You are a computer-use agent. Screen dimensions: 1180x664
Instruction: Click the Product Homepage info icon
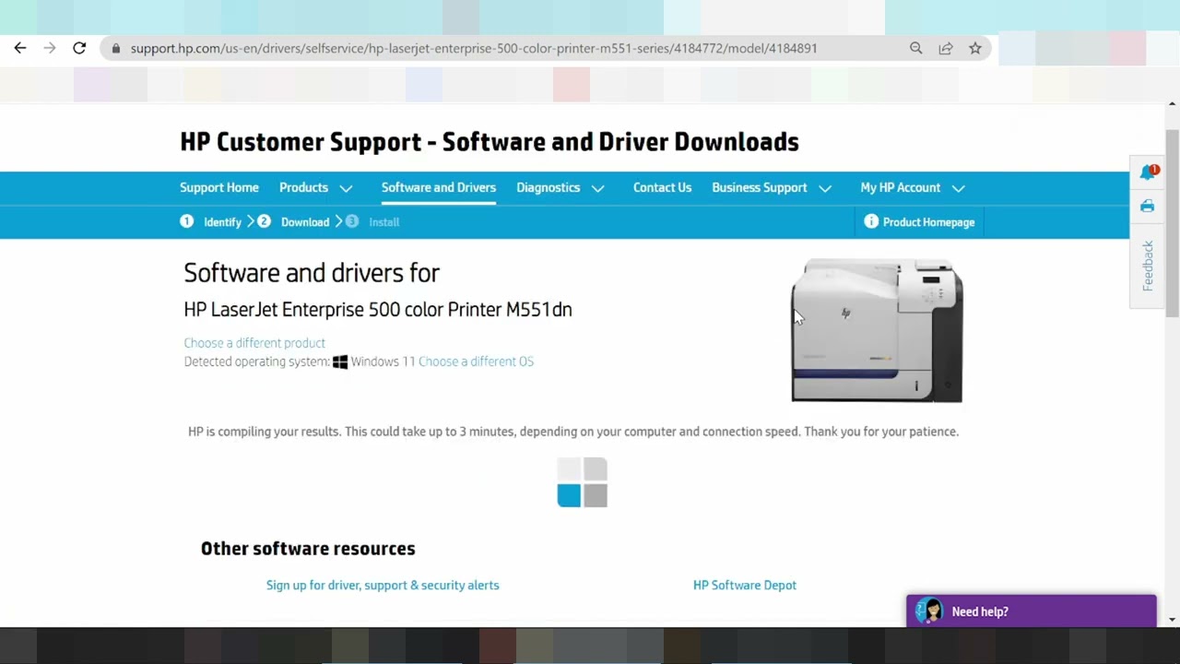(x=871, y=221)
